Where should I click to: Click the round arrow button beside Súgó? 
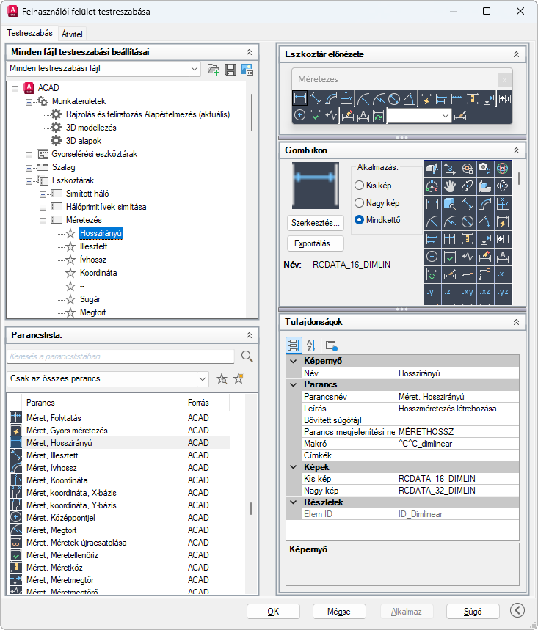click(x=517, y=610)
